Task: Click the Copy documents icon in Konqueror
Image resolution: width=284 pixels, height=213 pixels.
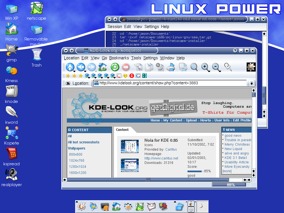Action: [149, 67]
